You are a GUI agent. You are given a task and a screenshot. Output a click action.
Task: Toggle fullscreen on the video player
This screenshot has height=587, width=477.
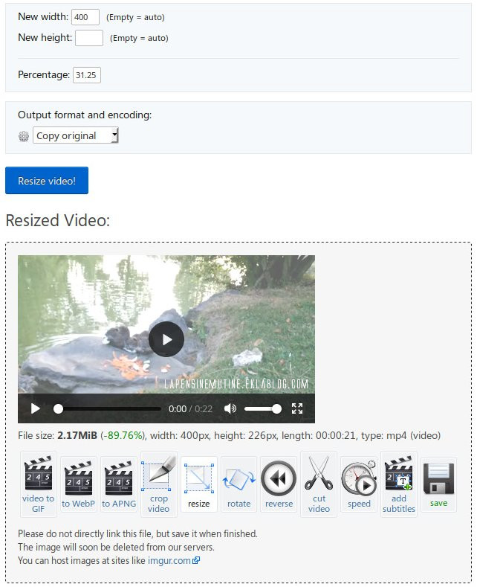click(297, 408)
